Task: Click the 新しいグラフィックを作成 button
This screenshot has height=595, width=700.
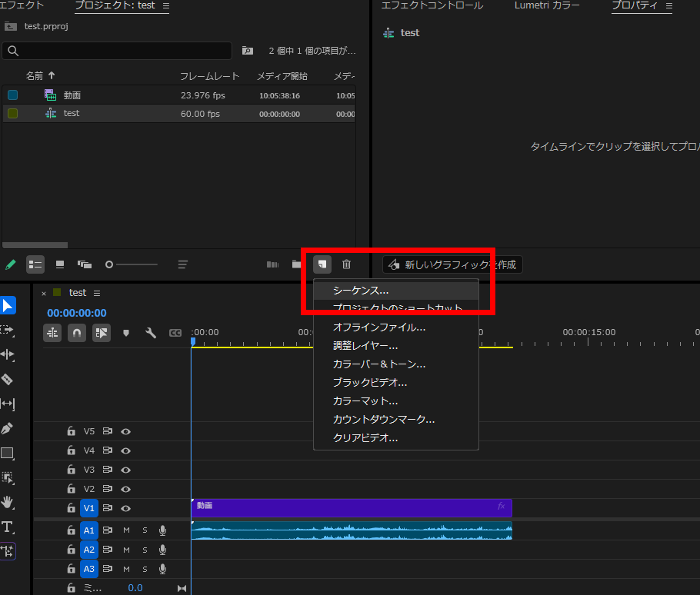Action: (452, 264)
